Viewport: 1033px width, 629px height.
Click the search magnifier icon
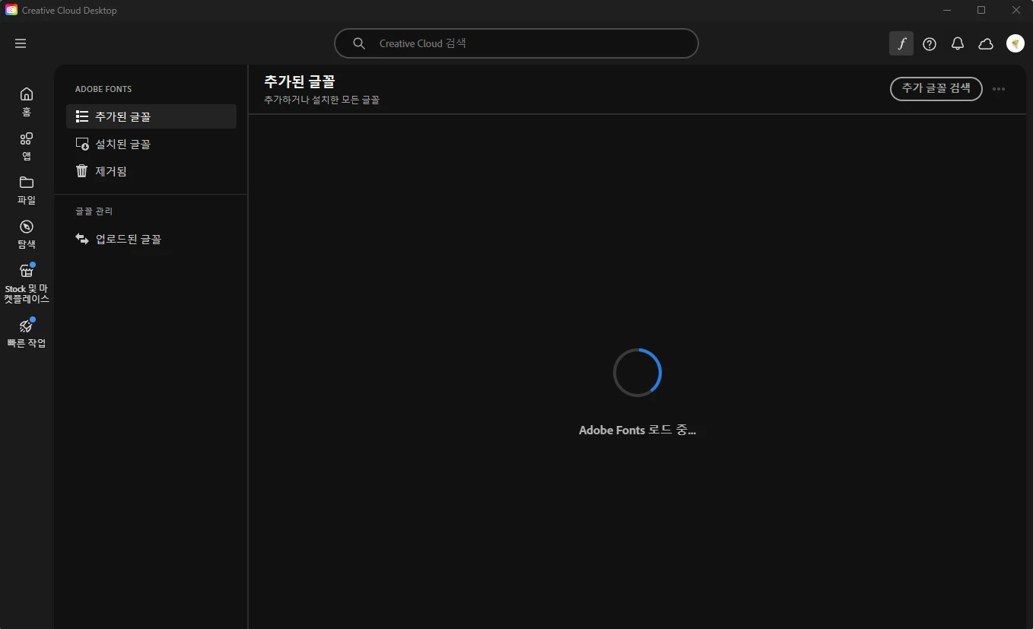pyautogui.click(x=359, y=43)
